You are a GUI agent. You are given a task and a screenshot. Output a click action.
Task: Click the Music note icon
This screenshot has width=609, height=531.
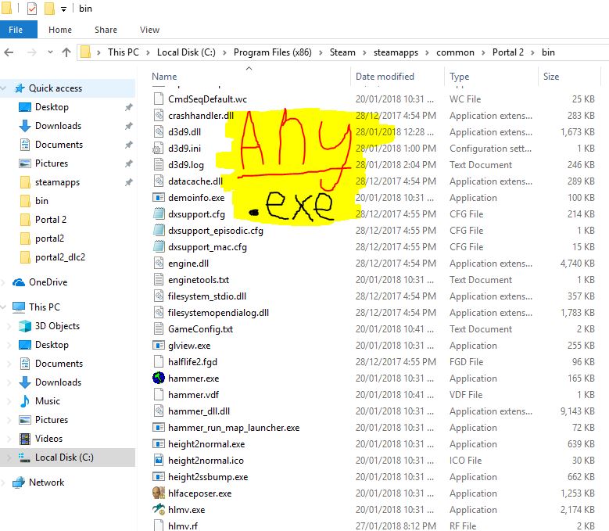[x=25, y=401]
